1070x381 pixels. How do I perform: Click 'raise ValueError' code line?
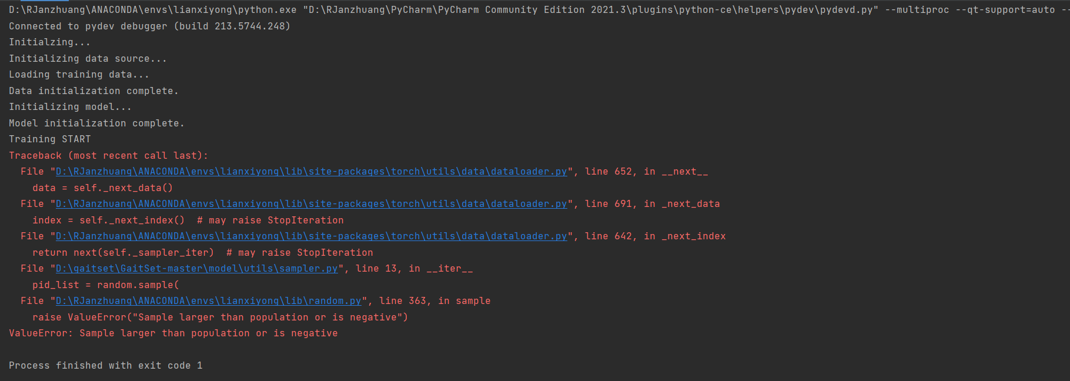coord(220,317)
